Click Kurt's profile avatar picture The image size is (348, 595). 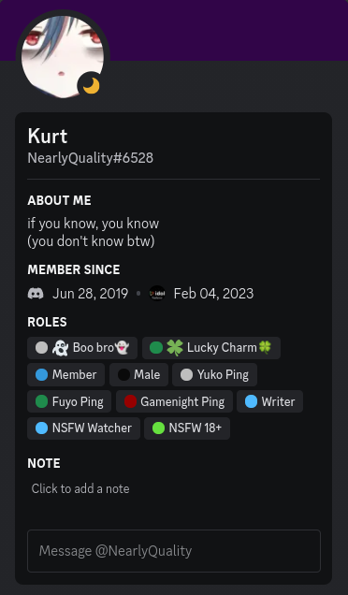click(63, 57)
